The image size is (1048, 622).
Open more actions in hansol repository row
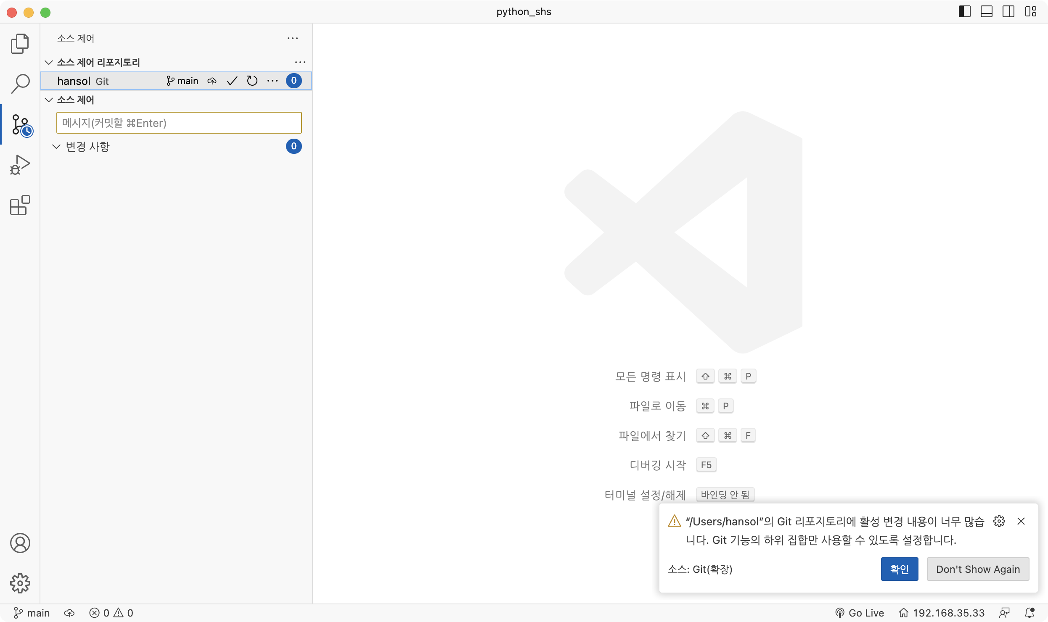point(273,81)
